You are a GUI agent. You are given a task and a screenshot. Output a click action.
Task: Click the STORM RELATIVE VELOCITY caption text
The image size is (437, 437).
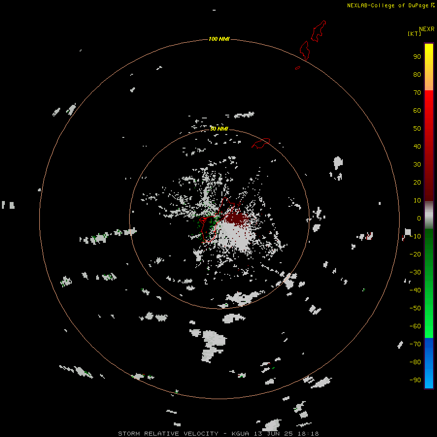point(168,434)
